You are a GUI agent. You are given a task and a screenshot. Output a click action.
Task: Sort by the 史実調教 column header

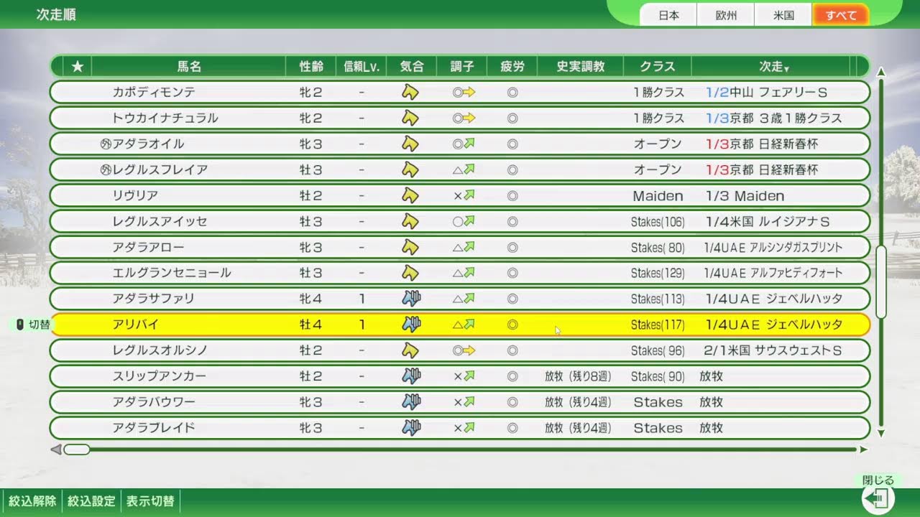[x=580, y=67]
